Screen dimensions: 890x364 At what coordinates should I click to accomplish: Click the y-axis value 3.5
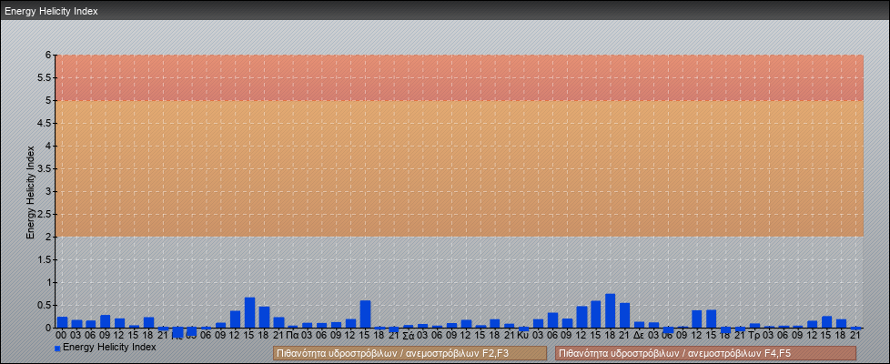46,168
